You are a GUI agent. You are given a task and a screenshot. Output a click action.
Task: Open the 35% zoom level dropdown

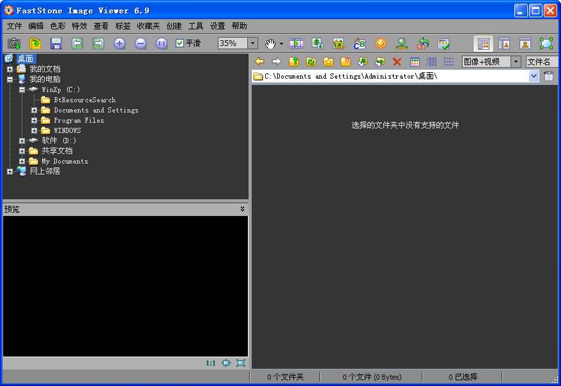pyautogui.click(x=252, y=43)
